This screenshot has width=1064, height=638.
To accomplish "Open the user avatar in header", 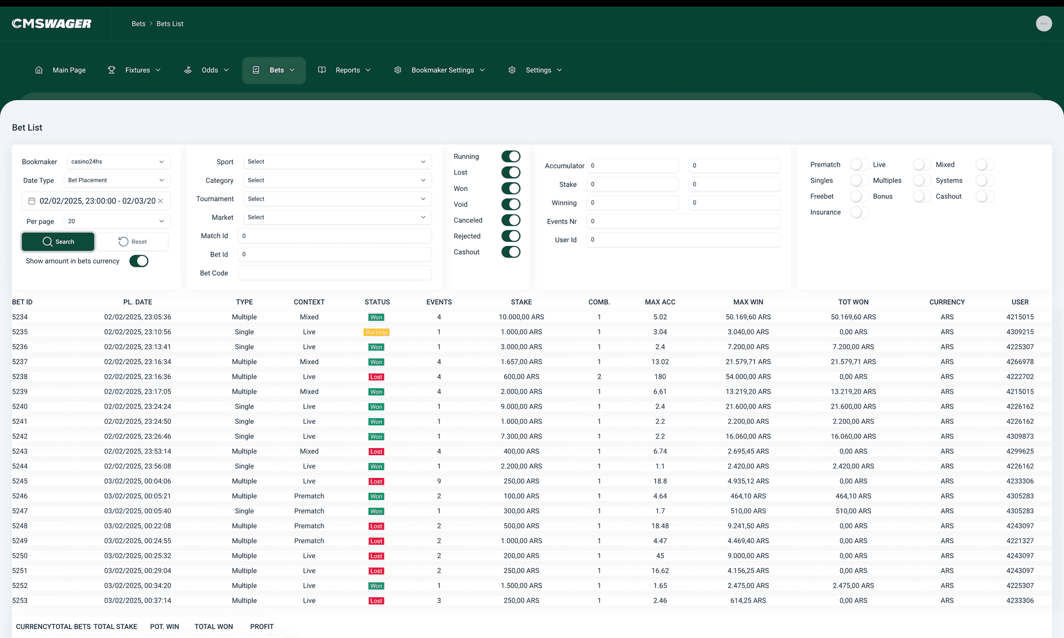I will 1044,23.
